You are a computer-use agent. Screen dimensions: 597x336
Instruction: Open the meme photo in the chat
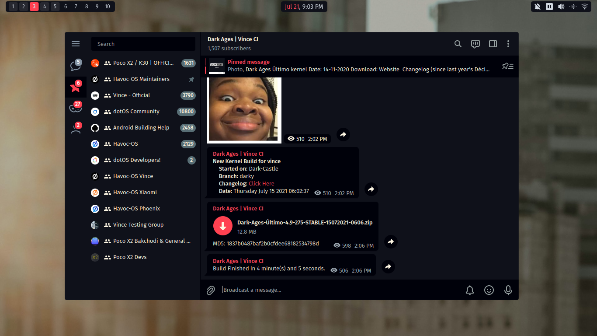pyautogui.click(x=244, y=110)
